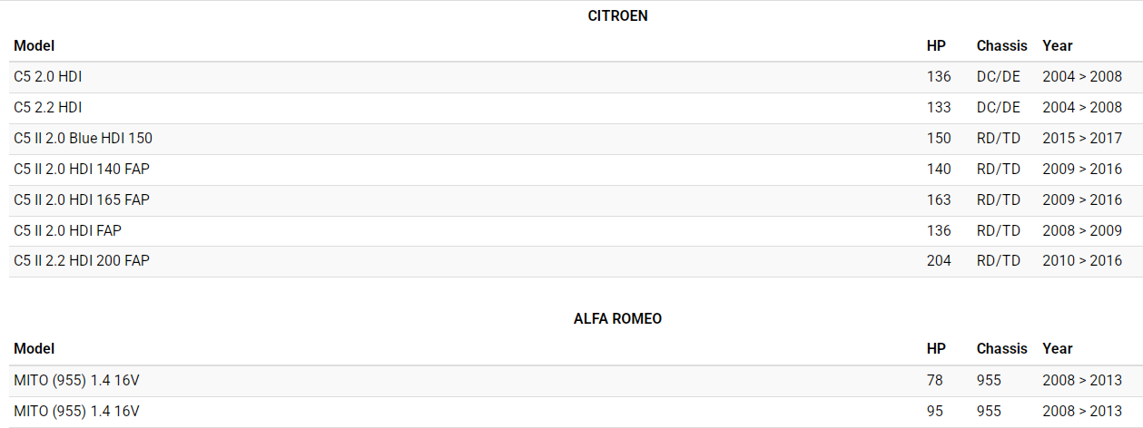1143x428 pixels.
Task: Click the 2015 > 2017 year cell
Action: (1082, 139)
